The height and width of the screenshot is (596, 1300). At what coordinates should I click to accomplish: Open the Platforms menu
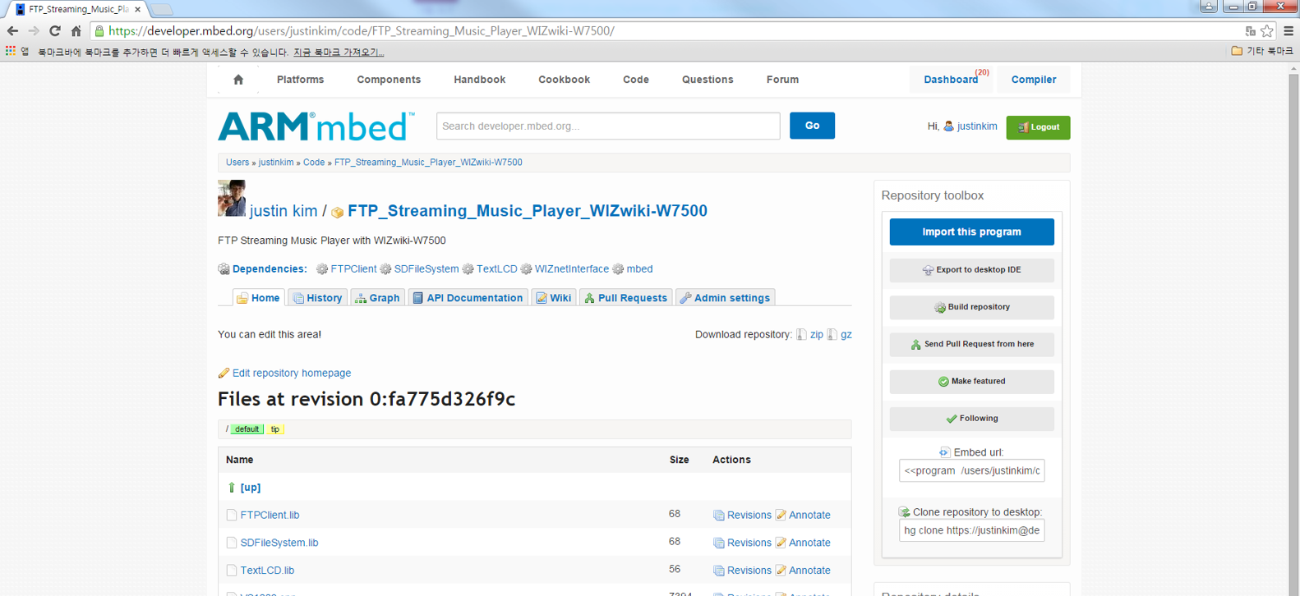(x=300, y=80)
